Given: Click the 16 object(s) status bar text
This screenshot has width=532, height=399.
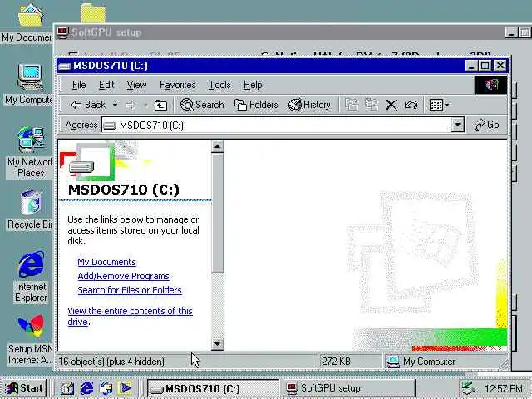Looking at the screenshot, I should tap(111, 362).
